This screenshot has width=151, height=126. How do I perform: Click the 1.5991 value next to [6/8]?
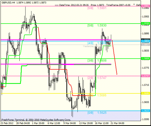(x=102, y=8)
